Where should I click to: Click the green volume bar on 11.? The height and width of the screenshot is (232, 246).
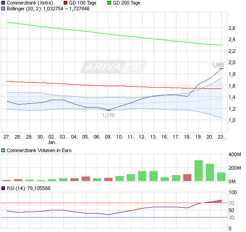point(131,178)
